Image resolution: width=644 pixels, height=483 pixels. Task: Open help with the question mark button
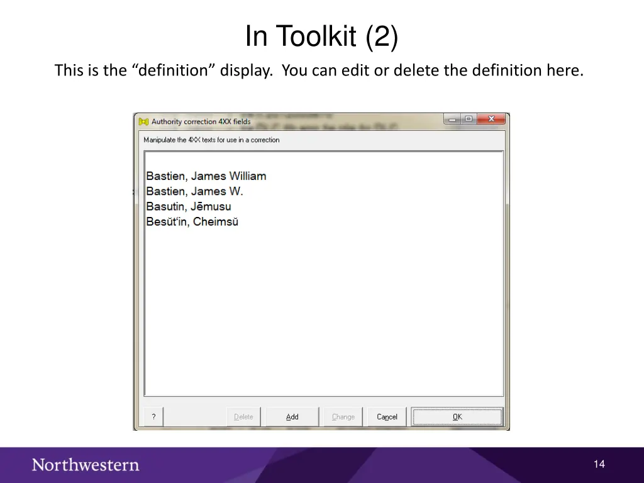153,417
